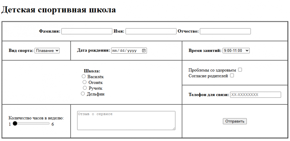Focus the Фамилия text field

[87, 31]
